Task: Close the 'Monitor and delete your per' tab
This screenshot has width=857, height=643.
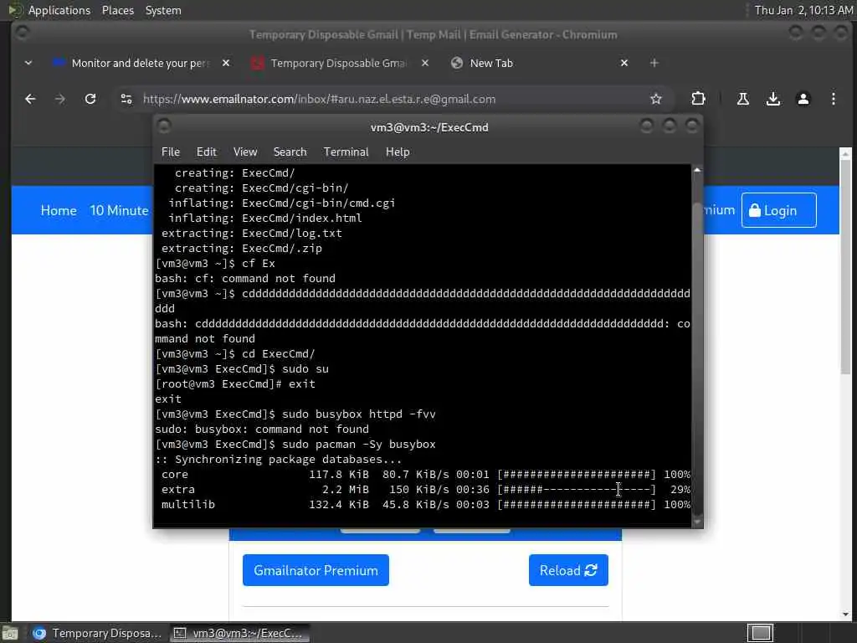Action: click(226, 63)
